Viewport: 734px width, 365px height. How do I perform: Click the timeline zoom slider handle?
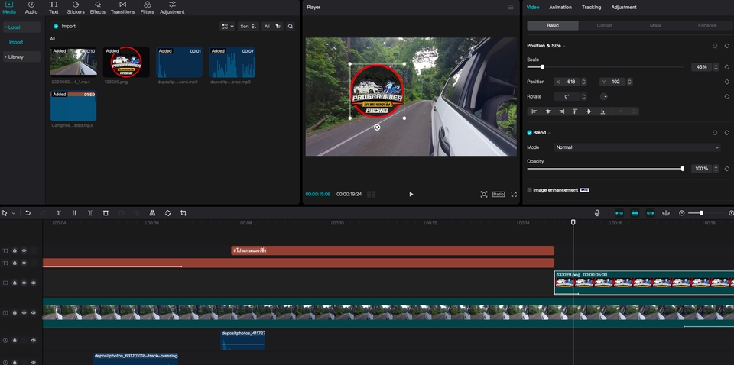click(x=701, y=213)
